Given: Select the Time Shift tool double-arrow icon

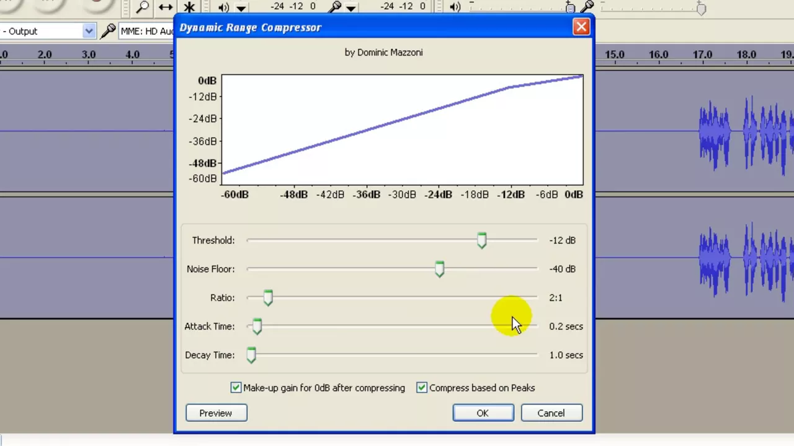Looking at the screenshot, I should point(166,7).
